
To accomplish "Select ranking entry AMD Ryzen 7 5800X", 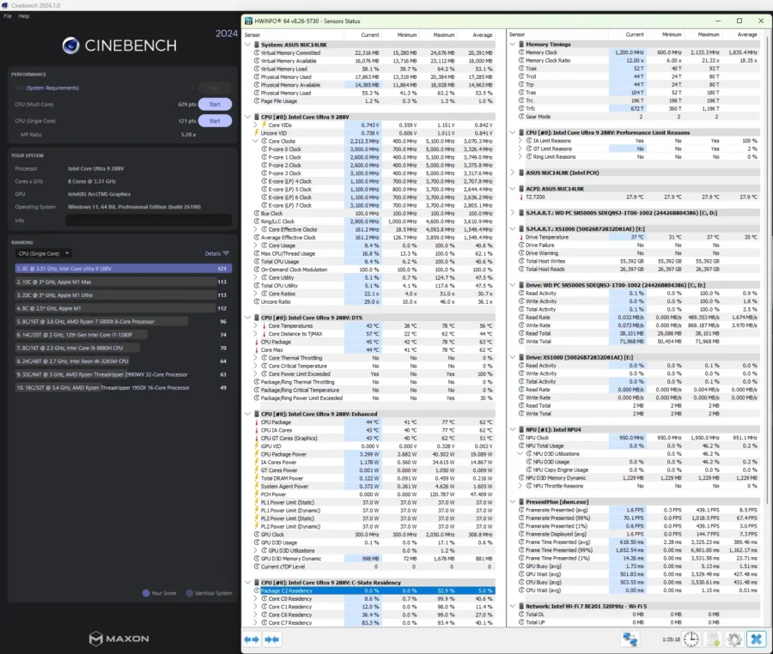I will coord(123,322).
